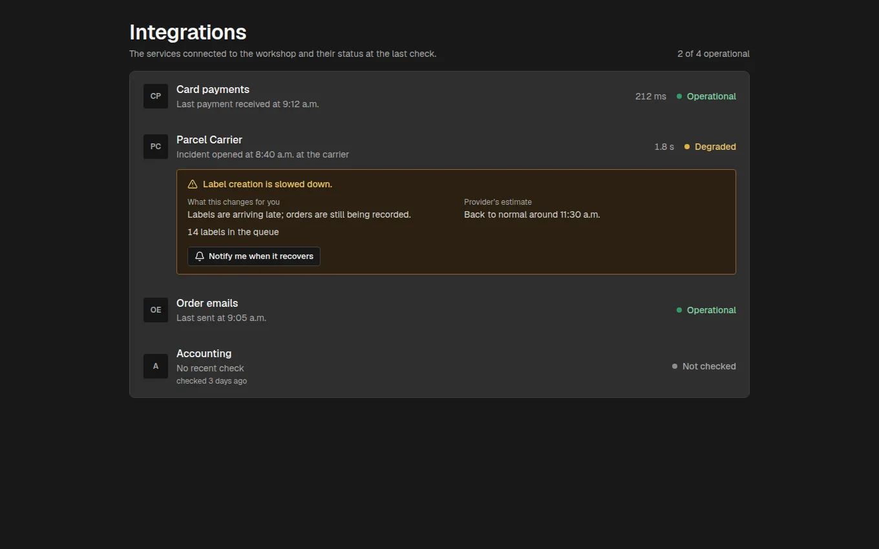Click the Degraded status label
The height and width of the screenshot is (549, 879).
tap(715, 147)
